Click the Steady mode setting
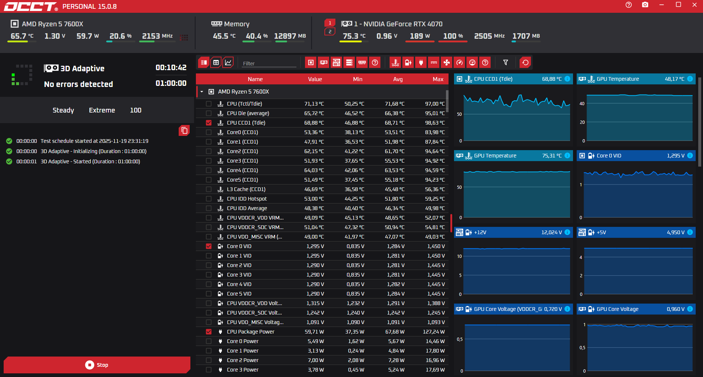Image resolution: width=703 pixels, height=377 pixels. tap(63, 110)
